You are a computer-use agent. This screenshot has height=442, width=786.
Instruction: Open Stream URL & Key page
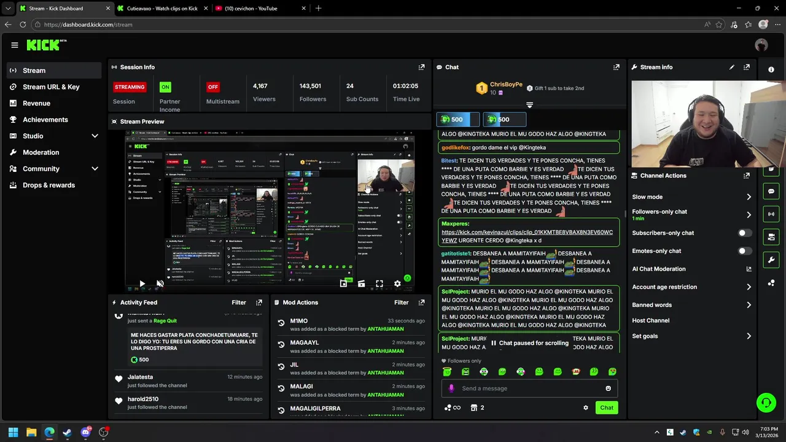point(54,87)
